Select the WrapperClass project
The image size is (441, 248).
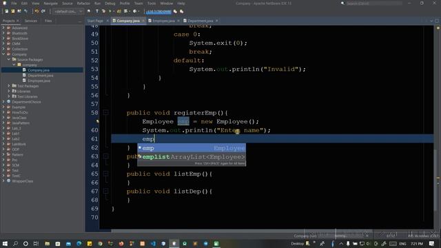[x=23, y=181]
